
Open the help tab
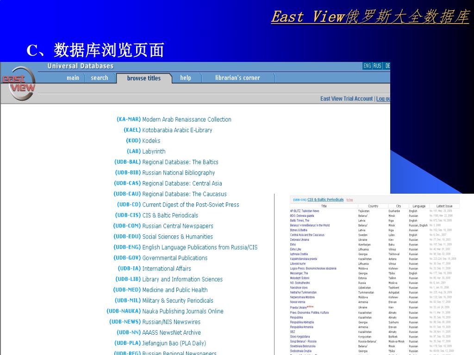[186, 78]
